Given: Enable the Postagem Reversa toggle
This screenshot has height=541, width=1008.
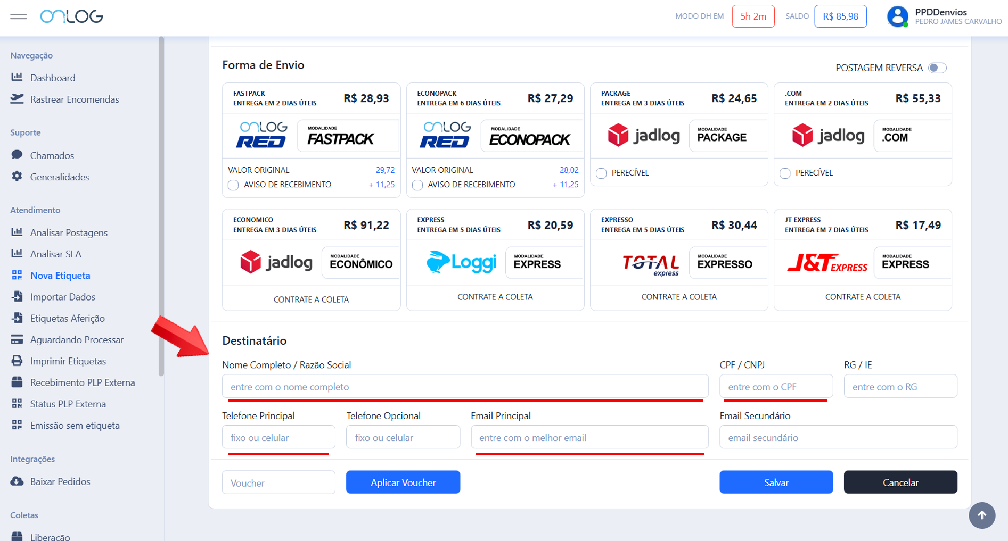Looking at the screenshot, I should (x=937, y=68).
